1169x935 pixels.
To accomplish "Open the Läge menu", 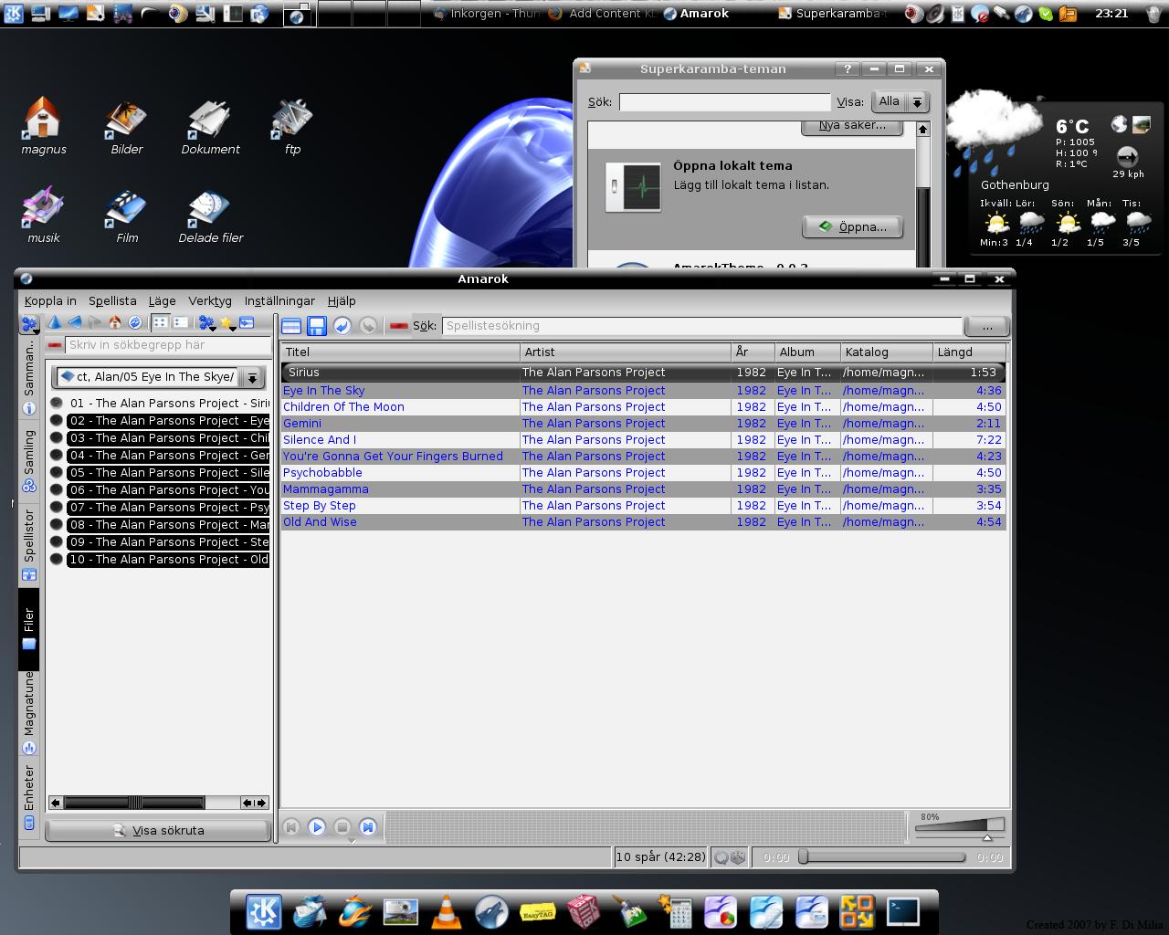I will (162, 300).
